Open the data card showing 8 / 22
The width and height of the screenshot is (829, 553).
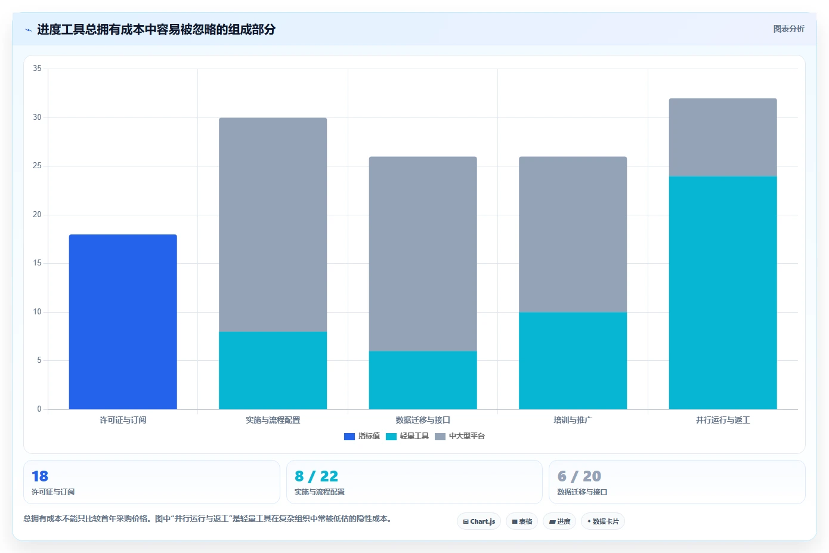414,482
